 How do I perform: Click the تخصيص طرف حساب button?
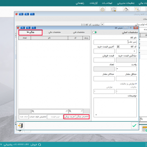(38, 117)
